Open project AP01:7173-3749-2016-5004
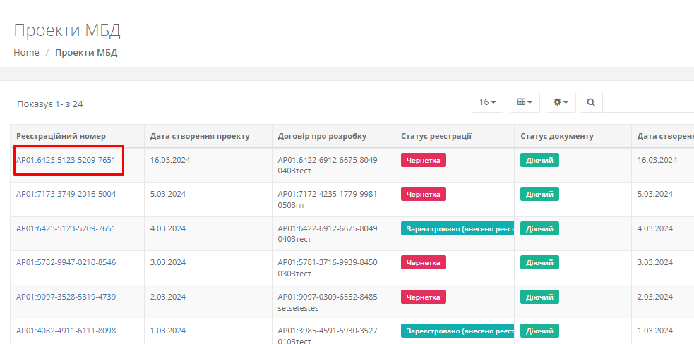Viewport: 694px width, 344px height. tap(66, 194)
